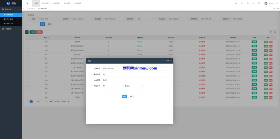Viewport: 280px width, 139px height.
Task: Check the checkbox for row 250
Action: tap(28, 80)
